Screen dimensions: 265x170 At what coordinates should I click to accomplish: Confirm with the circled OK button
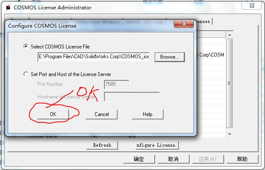53,114
